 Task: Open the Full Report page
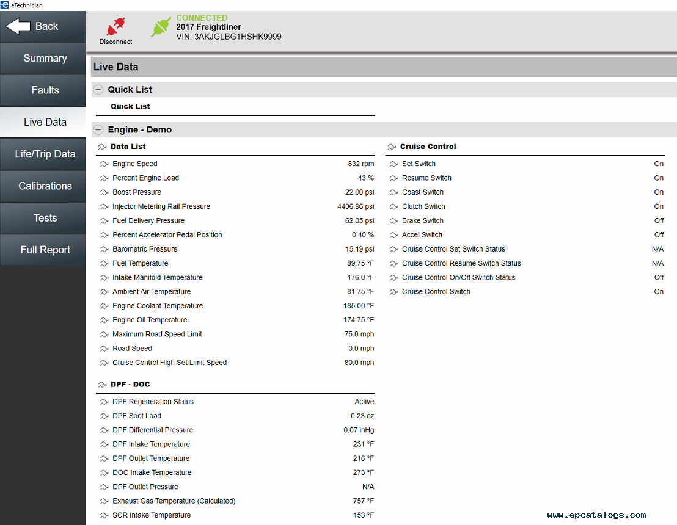click(43, 250)
